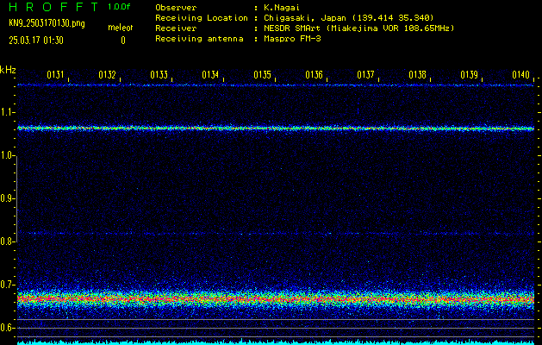Click the 0132 time marker
The width and height of the screenshot is (542, 345).
point(107,75)
